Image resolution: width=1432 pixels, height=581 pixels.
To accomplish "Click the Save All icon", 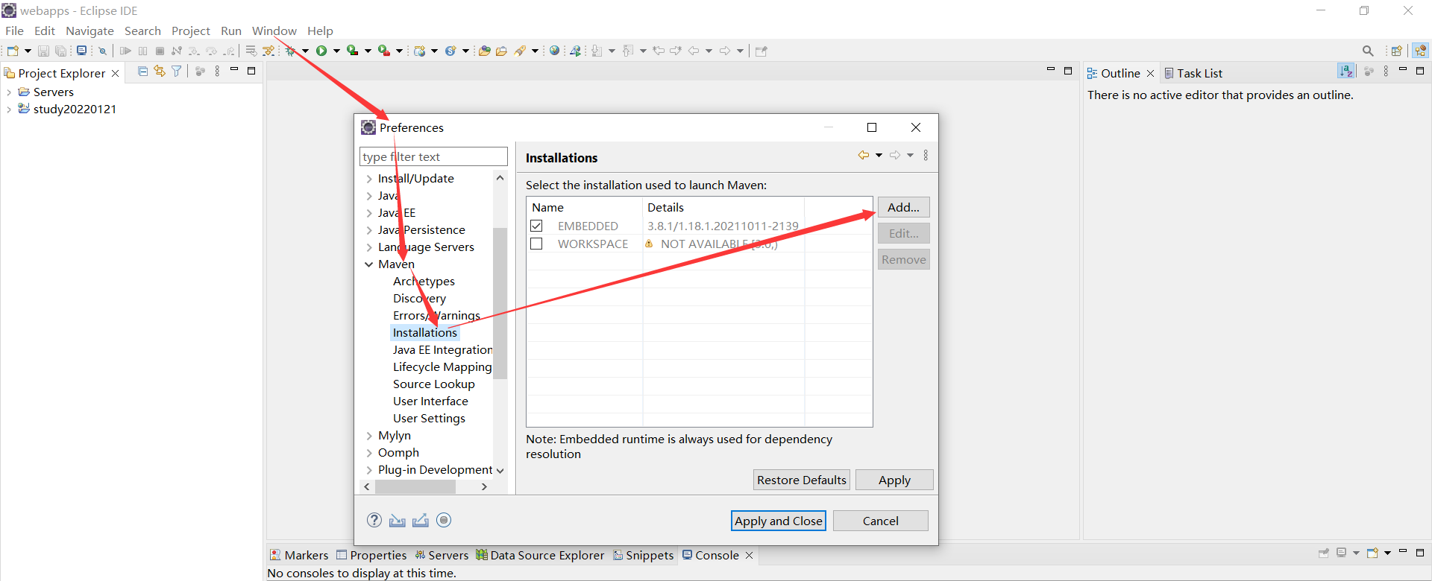I will coord(60,51).
